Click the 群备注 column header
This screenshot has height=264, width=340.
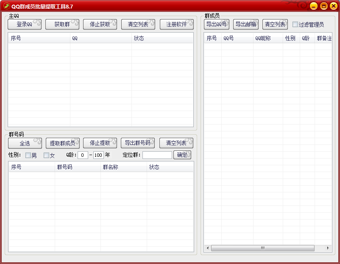323,38
